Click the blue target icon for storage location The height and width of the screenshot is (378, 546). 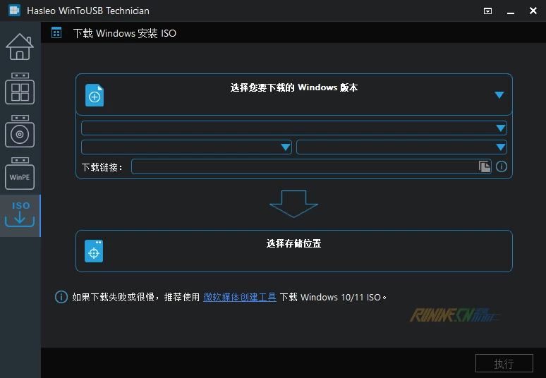coord(95,251)
